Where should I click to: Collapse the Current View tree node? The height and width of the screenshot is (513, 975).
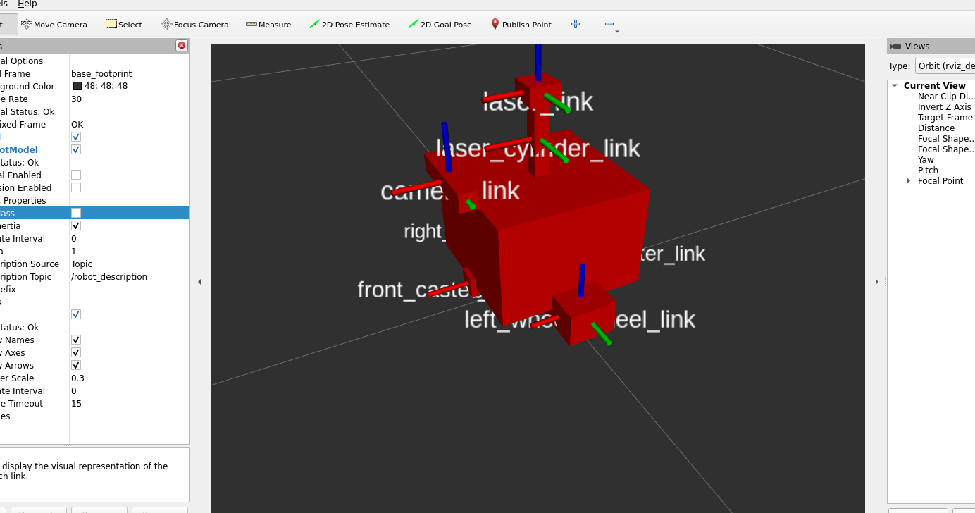click(895, 86)
